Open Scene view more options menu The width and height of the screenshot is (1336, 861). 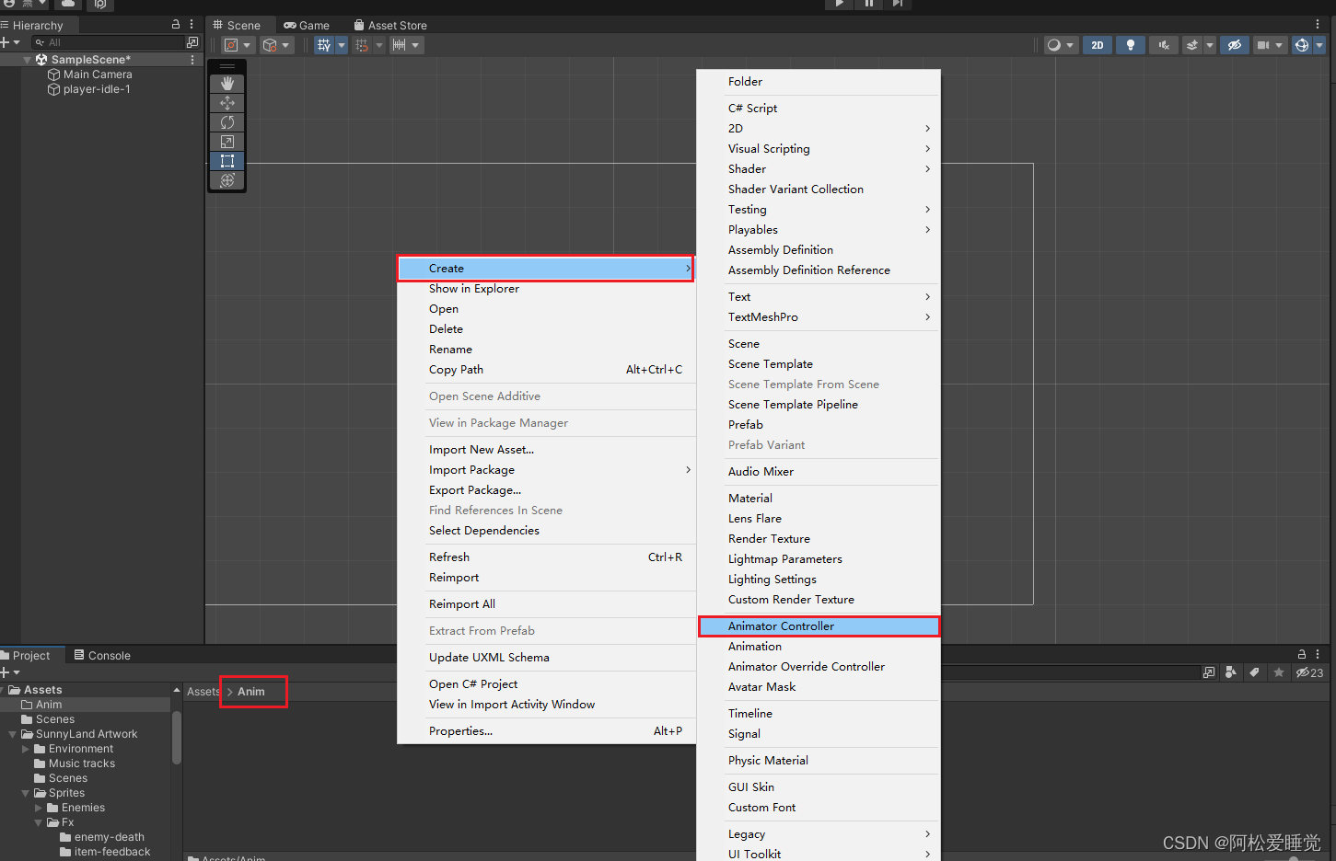[x=1318, y=25]
